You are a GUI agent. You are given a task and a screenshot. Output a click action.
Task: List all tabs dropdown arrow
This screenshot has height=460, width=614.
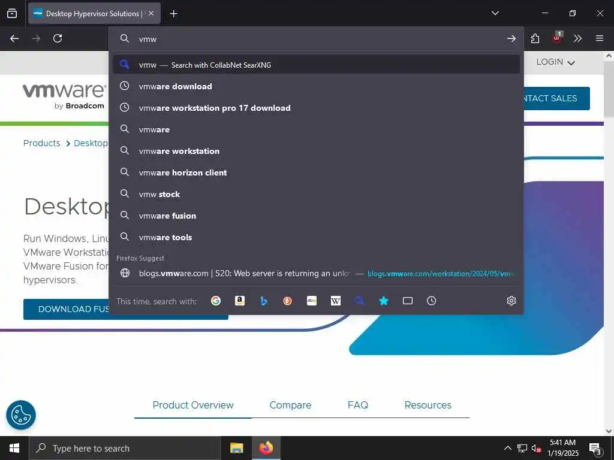[x=495, y=13]
